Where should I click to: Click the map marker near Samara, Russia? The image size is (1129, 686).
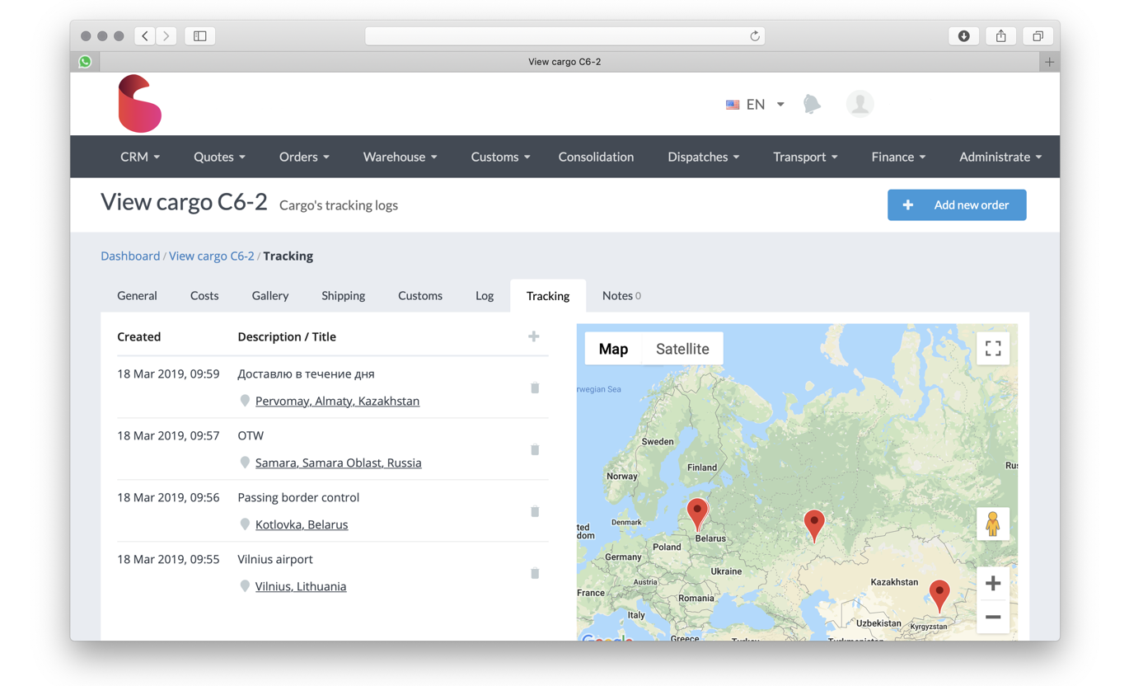(814, 526)
